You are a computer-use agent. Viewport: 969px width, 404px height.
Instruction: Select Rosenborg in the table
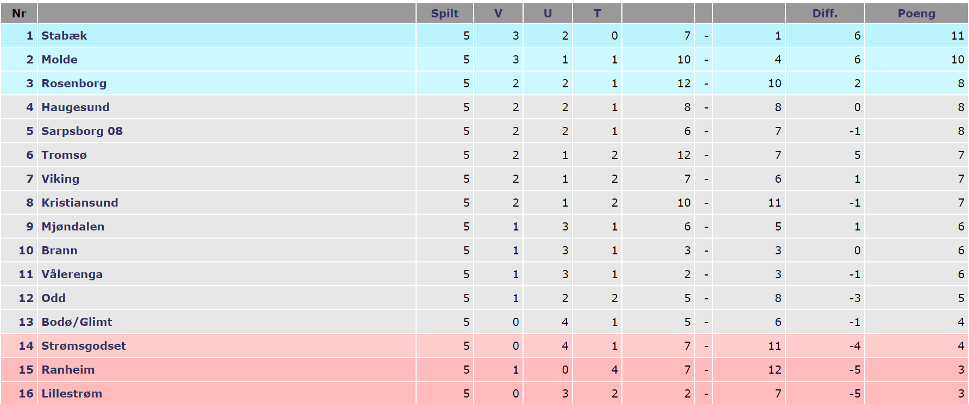(74, 84)
